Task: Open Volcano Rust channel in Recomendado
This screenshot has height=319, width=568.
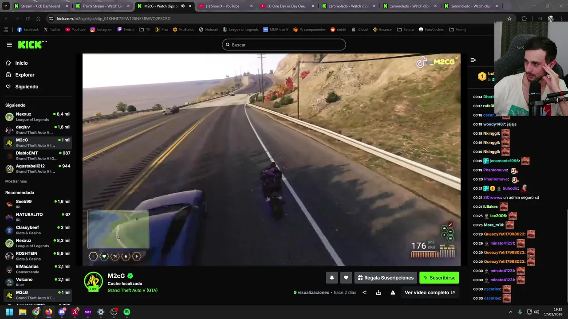Action: click(x=38, y=282)
